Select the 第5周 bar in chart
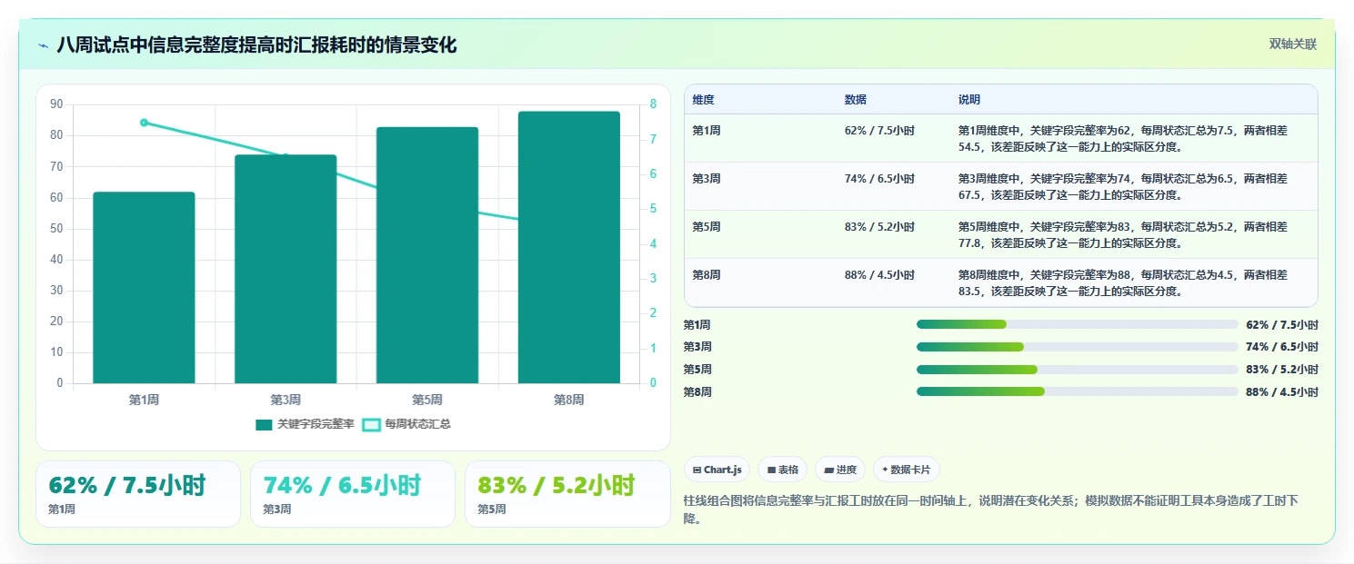The height and width of the screenshot is (564, 1354). [x=427, y=255]
